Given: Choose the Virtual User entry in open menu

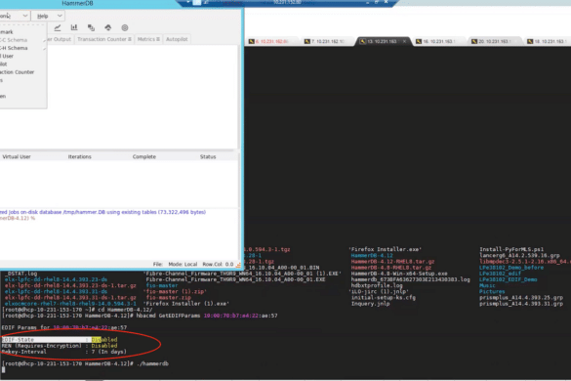Looking at the screenshot, I should coord(22,56).
